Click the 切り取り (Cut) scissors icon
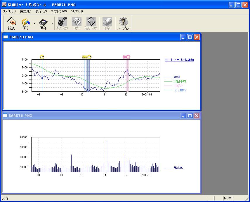This screenshot has width=250, height=202. (x=62, y=22)
